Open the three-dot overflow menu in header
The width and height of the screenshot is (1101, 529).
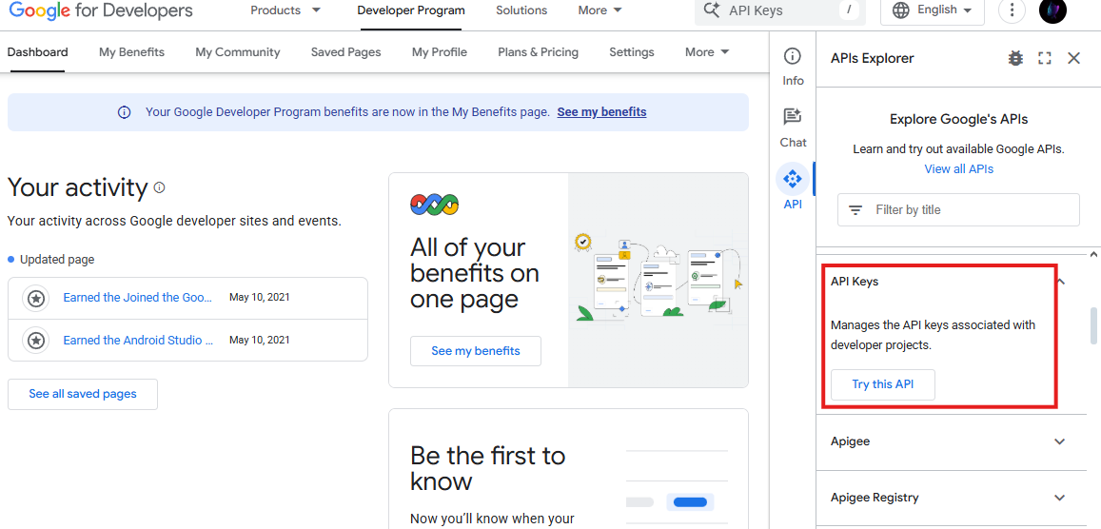click(x=1012, y=10)
